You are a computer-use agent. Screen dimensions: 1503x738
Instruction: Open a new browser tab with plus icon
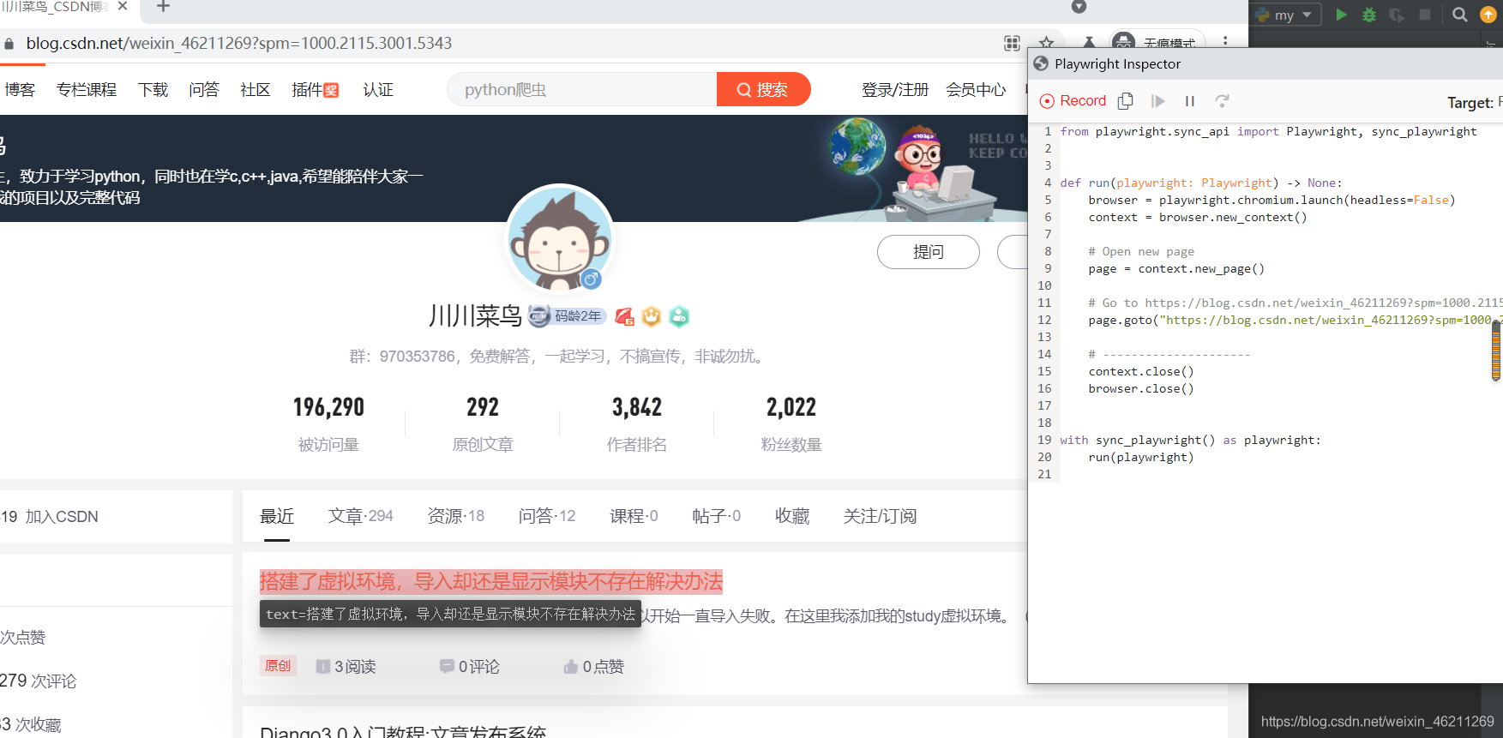163,6
